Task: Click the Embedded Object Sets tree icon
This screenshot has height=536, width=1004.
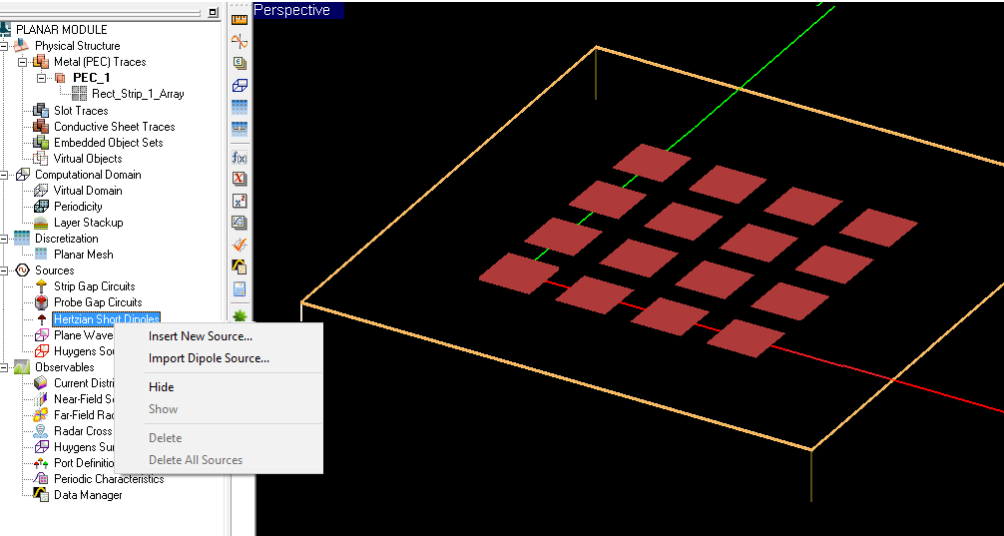Action: click(x=40, y=142)
